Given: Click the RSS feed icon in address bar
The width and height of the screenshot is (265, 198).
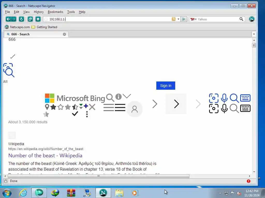Looking at the screenshot, I should [x=174, y=19].
